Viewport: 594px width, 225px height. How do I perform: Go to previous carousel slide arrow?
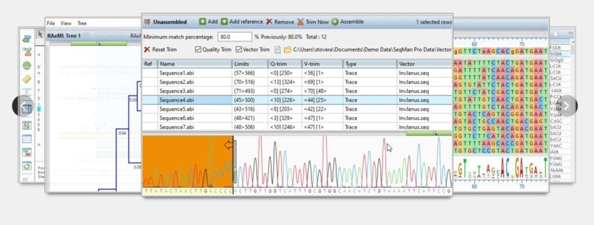[x=23, y=106]
